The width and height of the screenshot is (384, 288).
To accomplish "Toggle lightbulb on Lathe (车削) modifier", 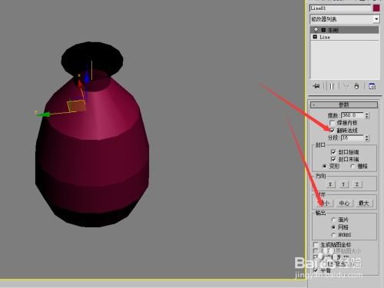I will tap(316, 30).
